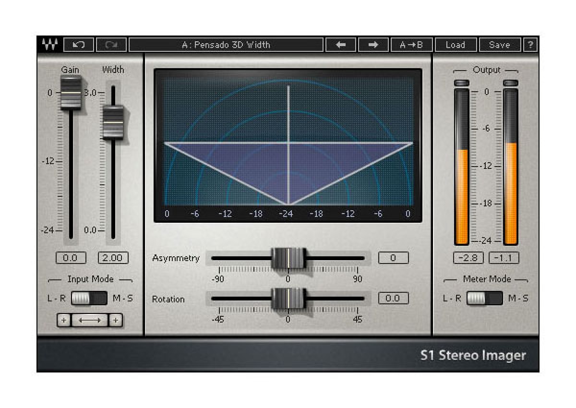Click the stereo vector display graph

[288, 145]
